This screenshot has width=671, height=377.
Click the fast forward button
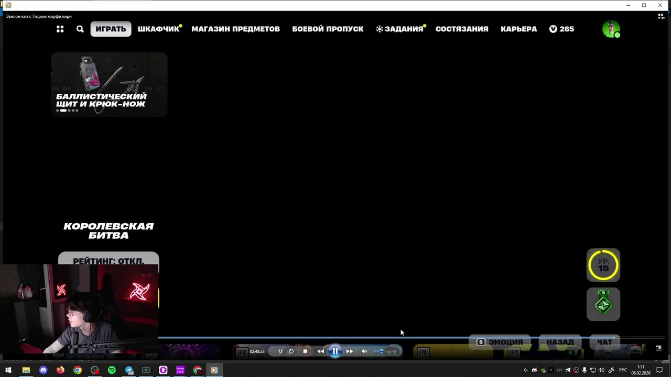[349, 351]
